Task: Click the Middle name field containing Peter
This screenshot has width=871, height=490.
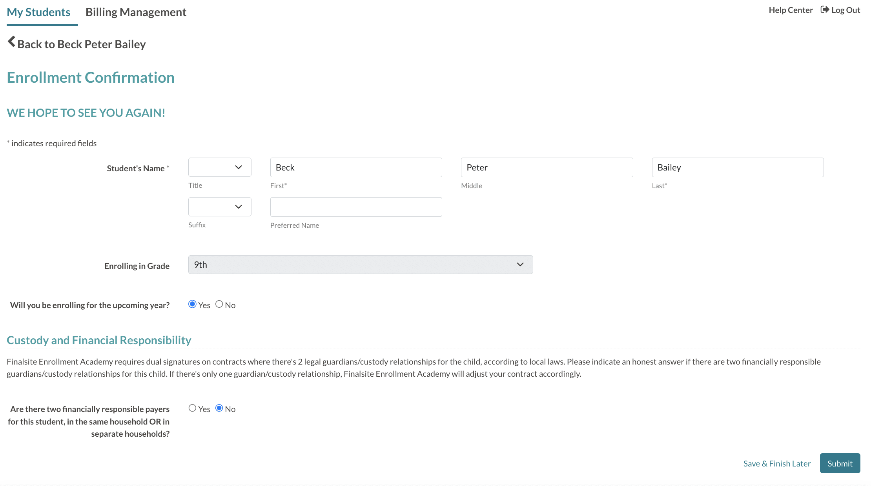Action: [547, 167]
